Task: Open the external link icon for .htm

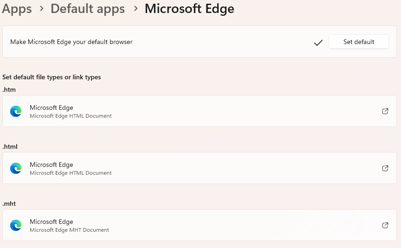Action: (385, 111)
